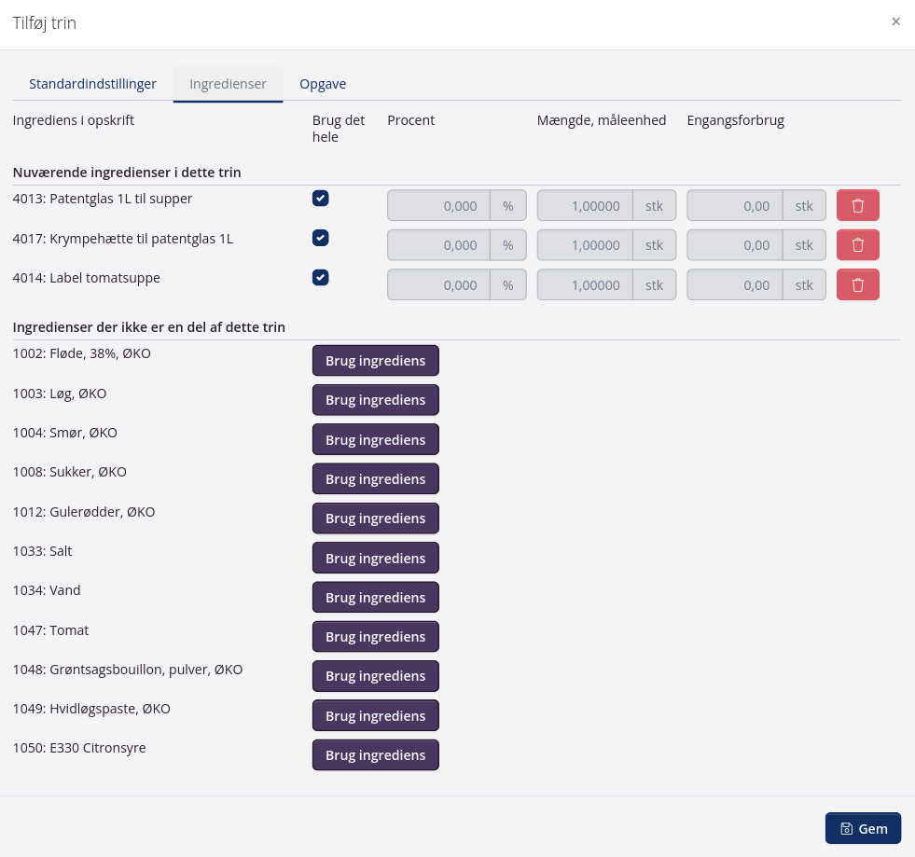This screenshot has height=857, width=915.
Task: Use ingredient 1047 Tomat
Action: pos(375,637)
